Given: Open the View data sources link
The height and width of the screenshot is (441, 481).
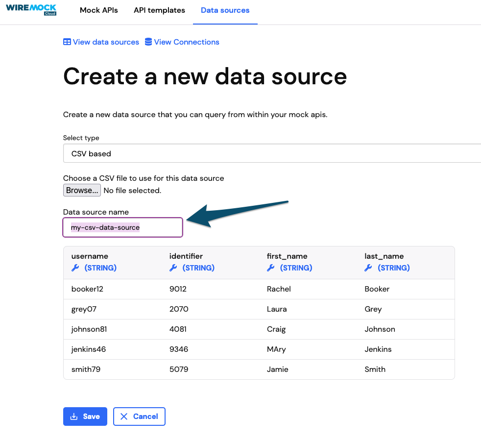Looking at the screenshot, I should point(106,42).
